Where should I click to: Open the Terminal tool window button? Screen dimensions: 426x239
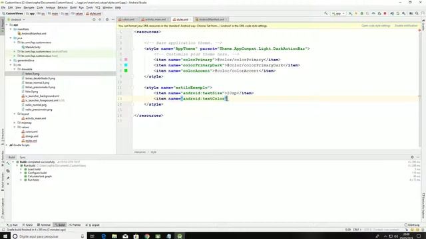44,225
